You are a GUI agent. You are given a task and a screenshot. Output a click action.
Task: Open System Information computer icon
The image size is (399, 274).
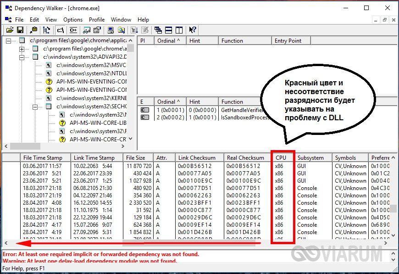tap(111, 30)
